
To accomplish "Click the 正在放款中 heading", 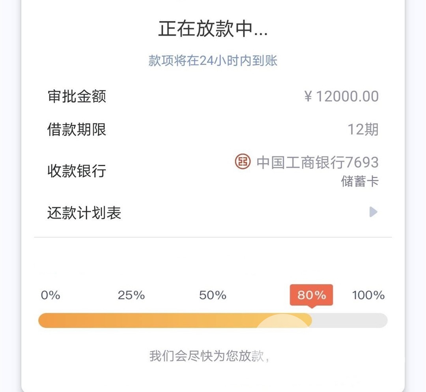I will 213,29.
